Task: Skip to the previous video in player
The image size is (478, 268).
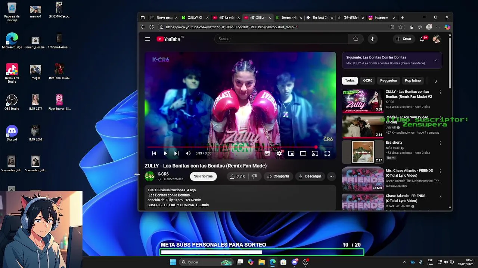Action: coord(154,153)
